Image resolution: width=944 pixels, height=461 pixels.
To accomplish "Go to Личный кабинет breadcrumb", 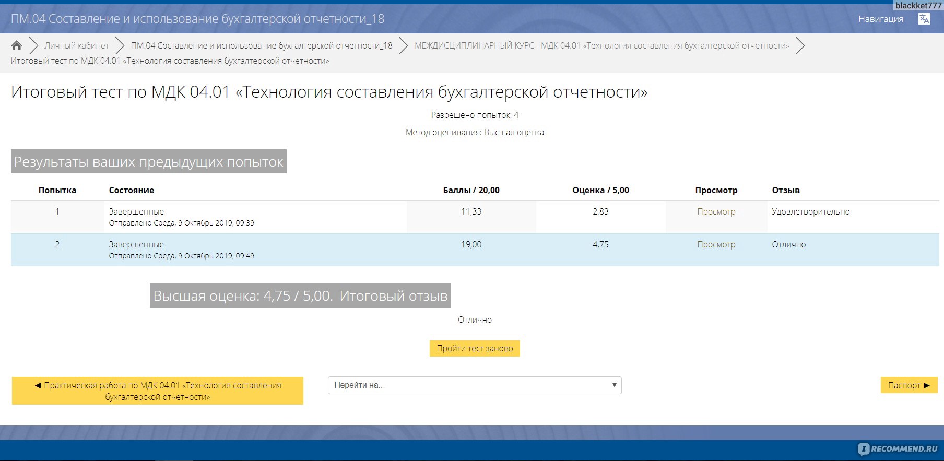I will click(x=77, y=45).
